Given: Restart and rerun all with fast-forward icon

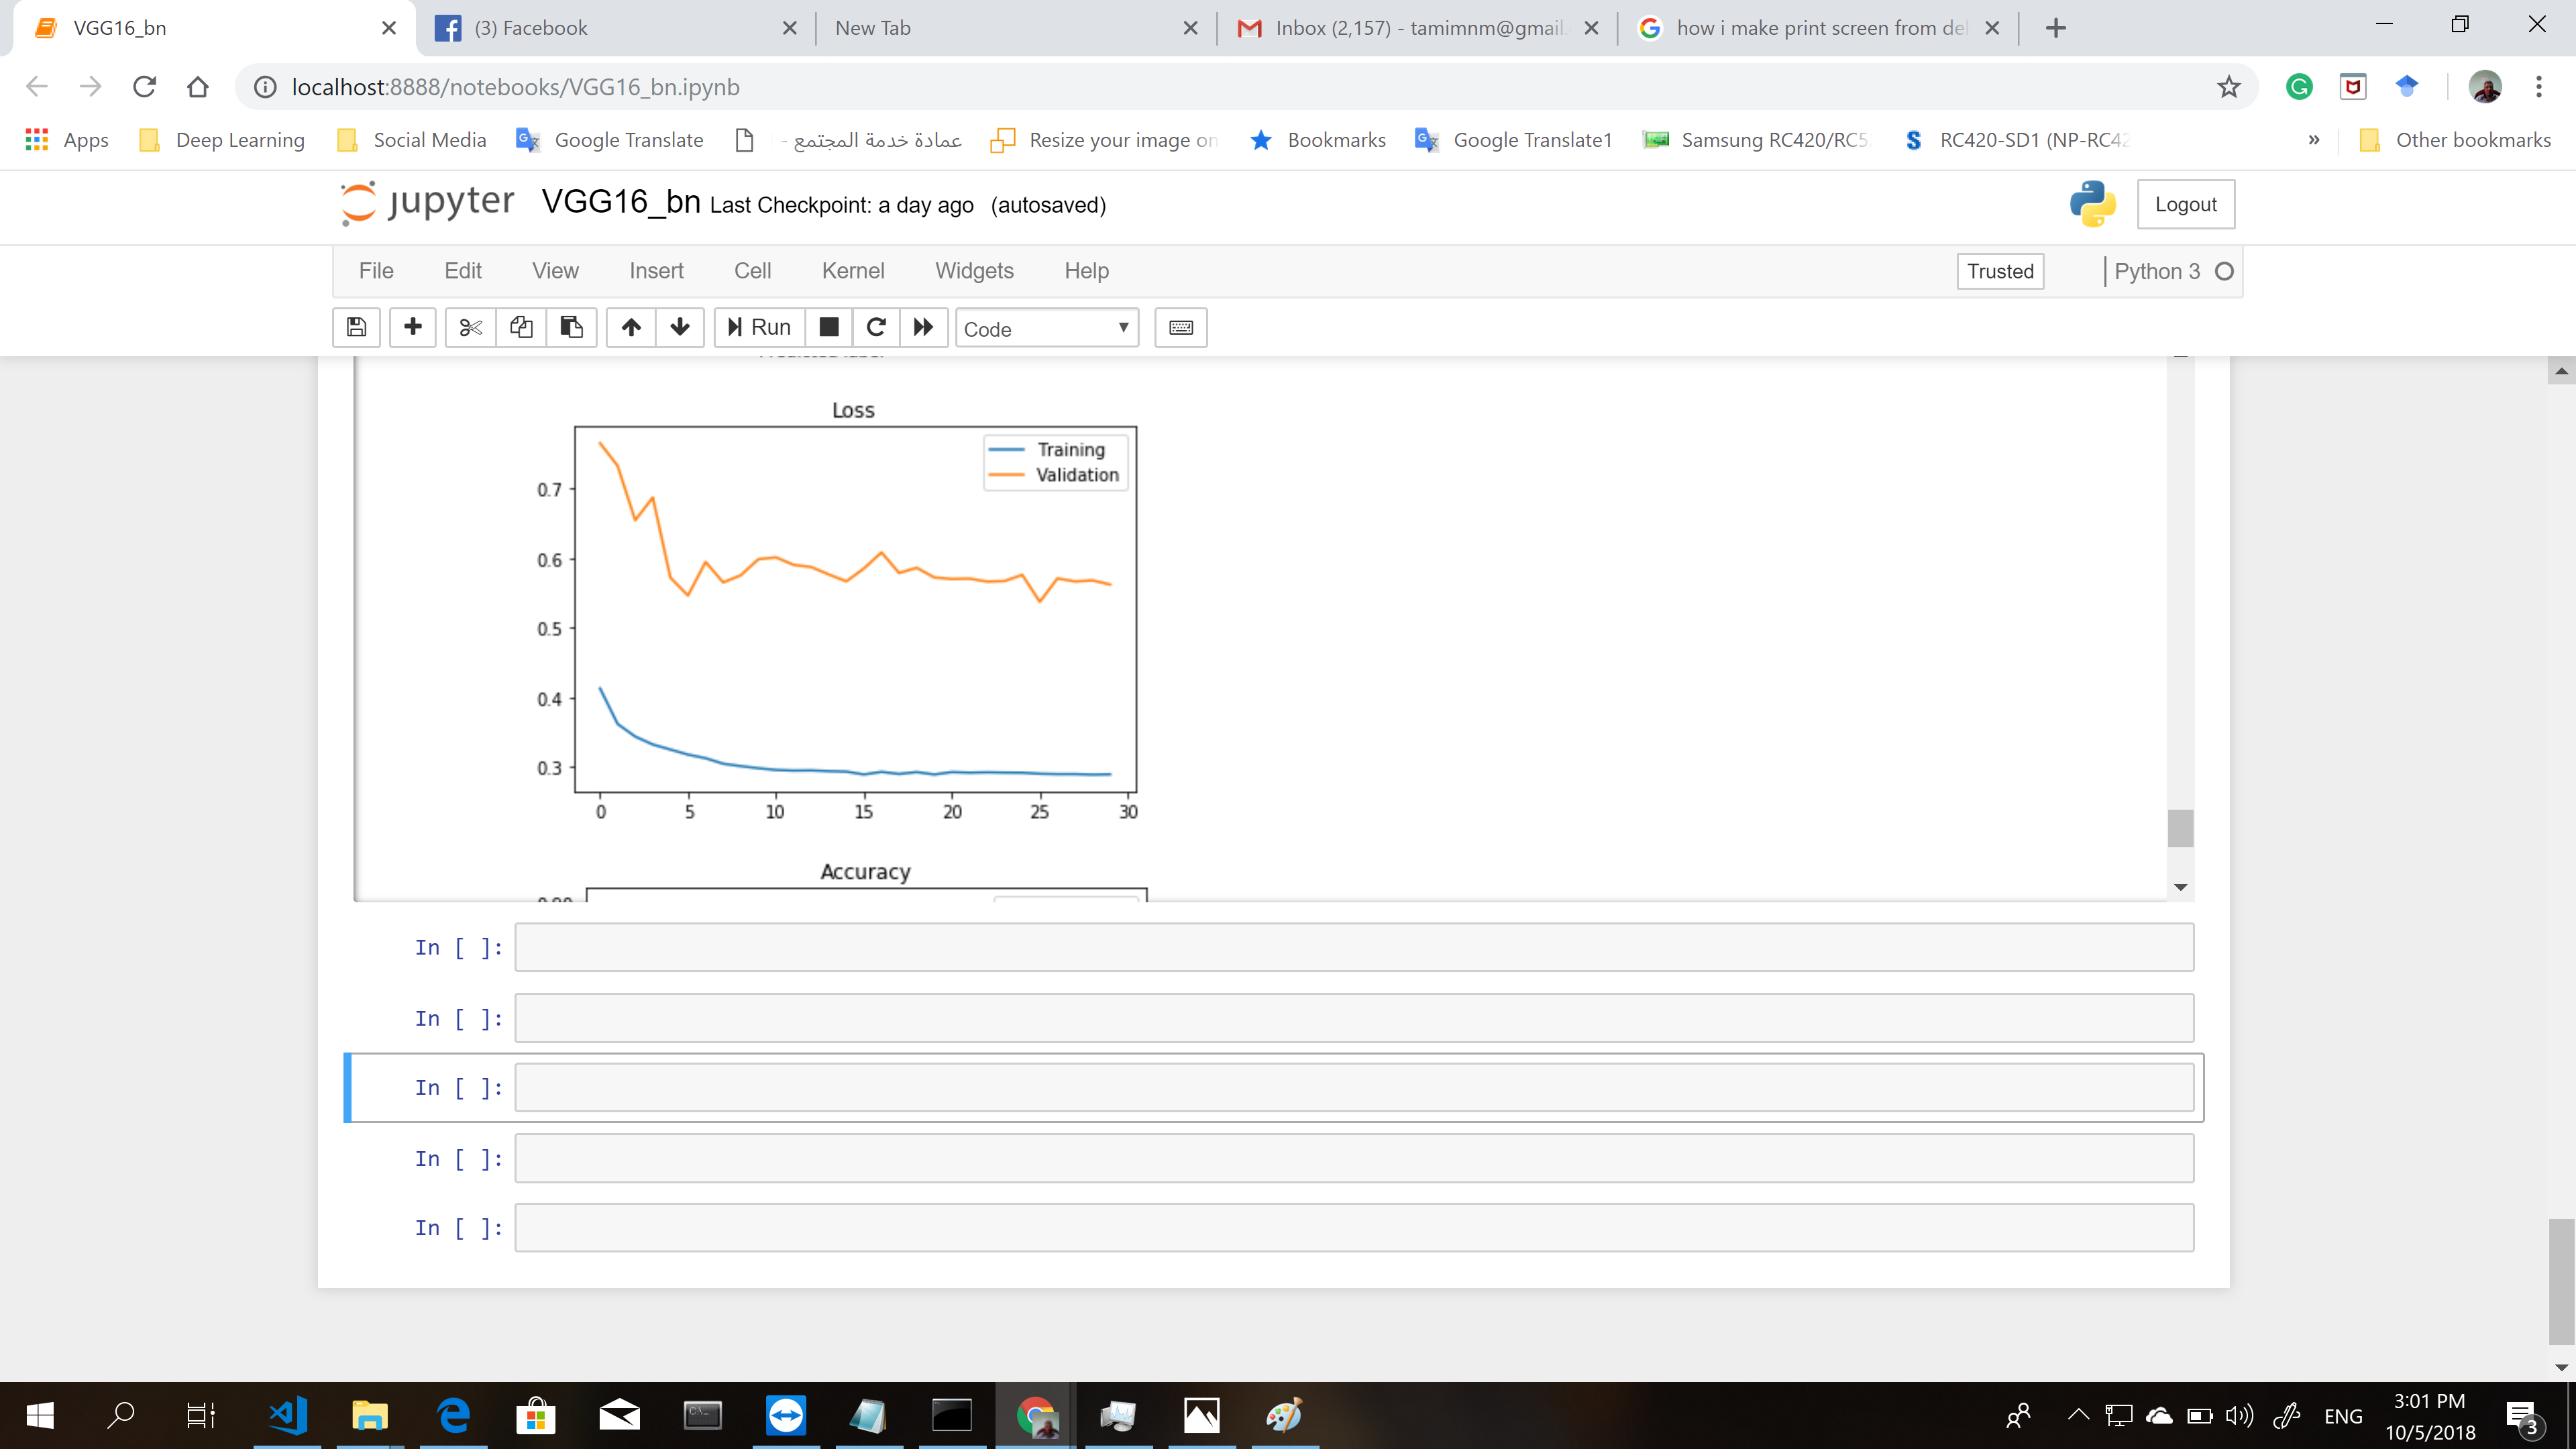Looking at the screenshot, I should pyautogui.click(x=923, y=327).
